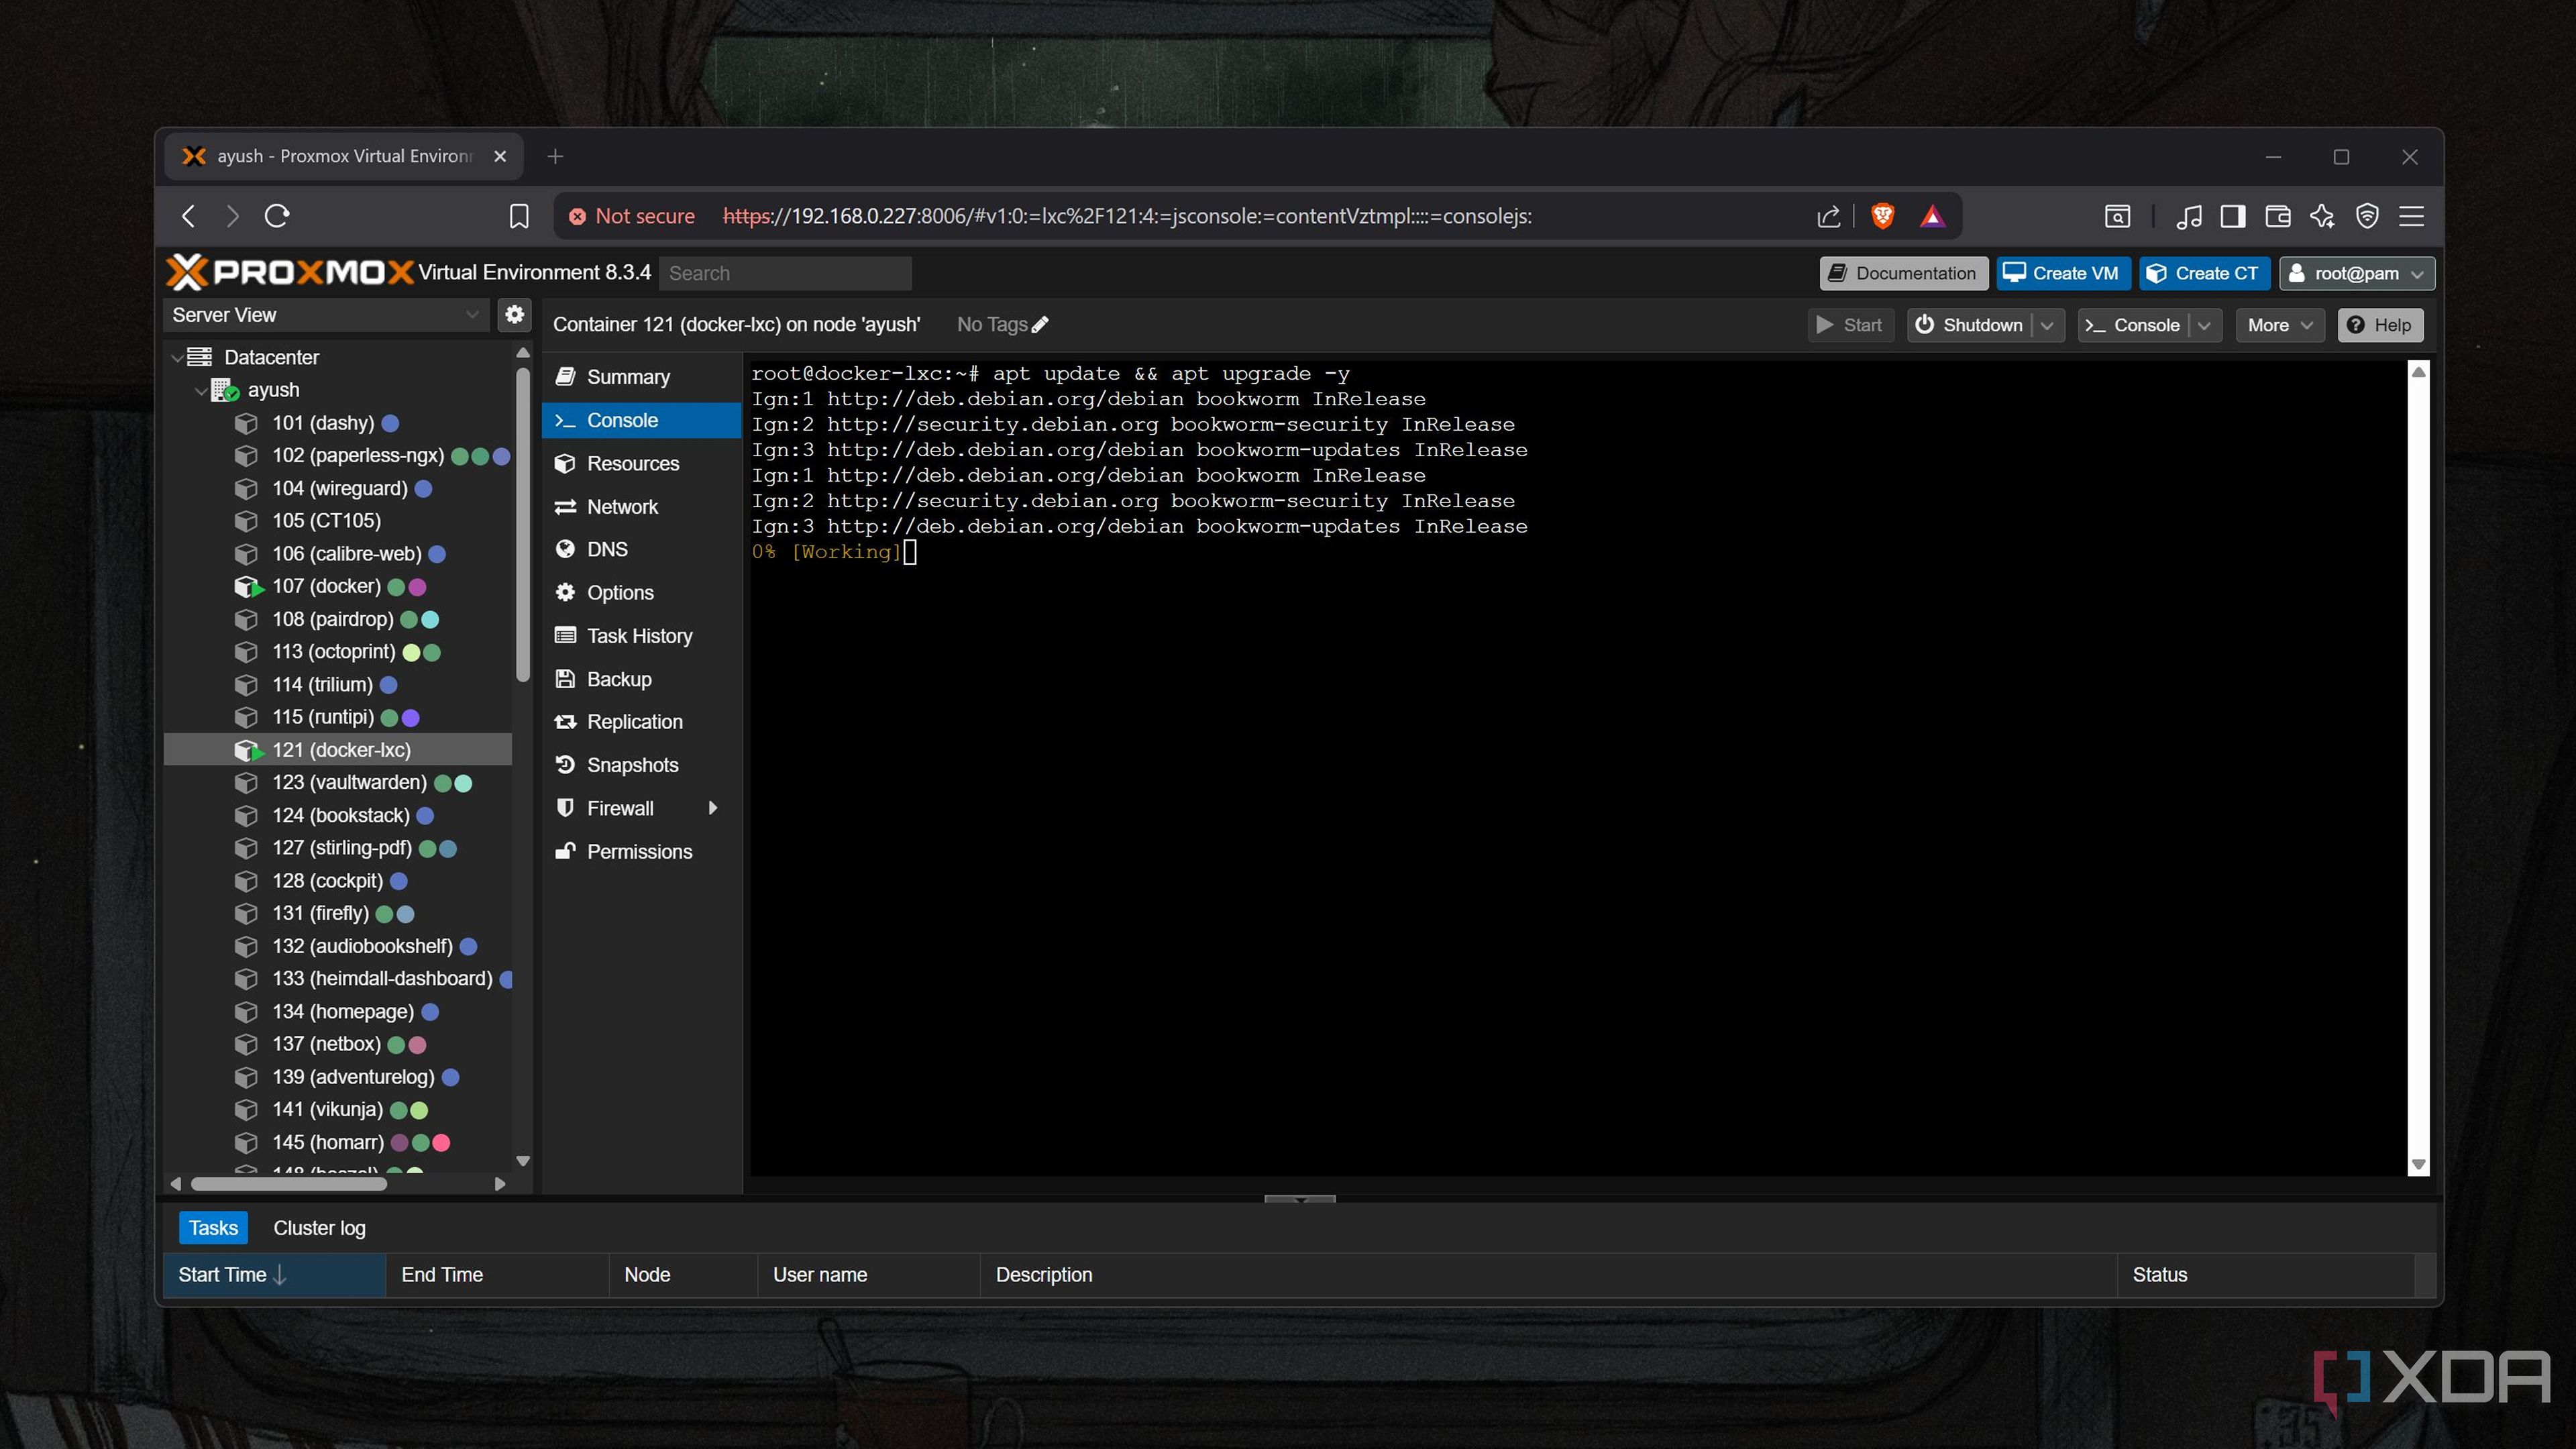
Task: Open the Brave Rewards triangle icon
Action: click(1932, 216)
